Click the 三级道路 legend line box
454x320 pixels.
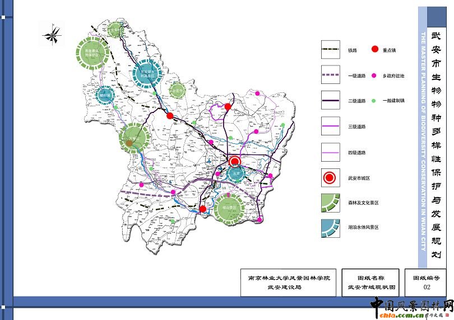(331, 127)
